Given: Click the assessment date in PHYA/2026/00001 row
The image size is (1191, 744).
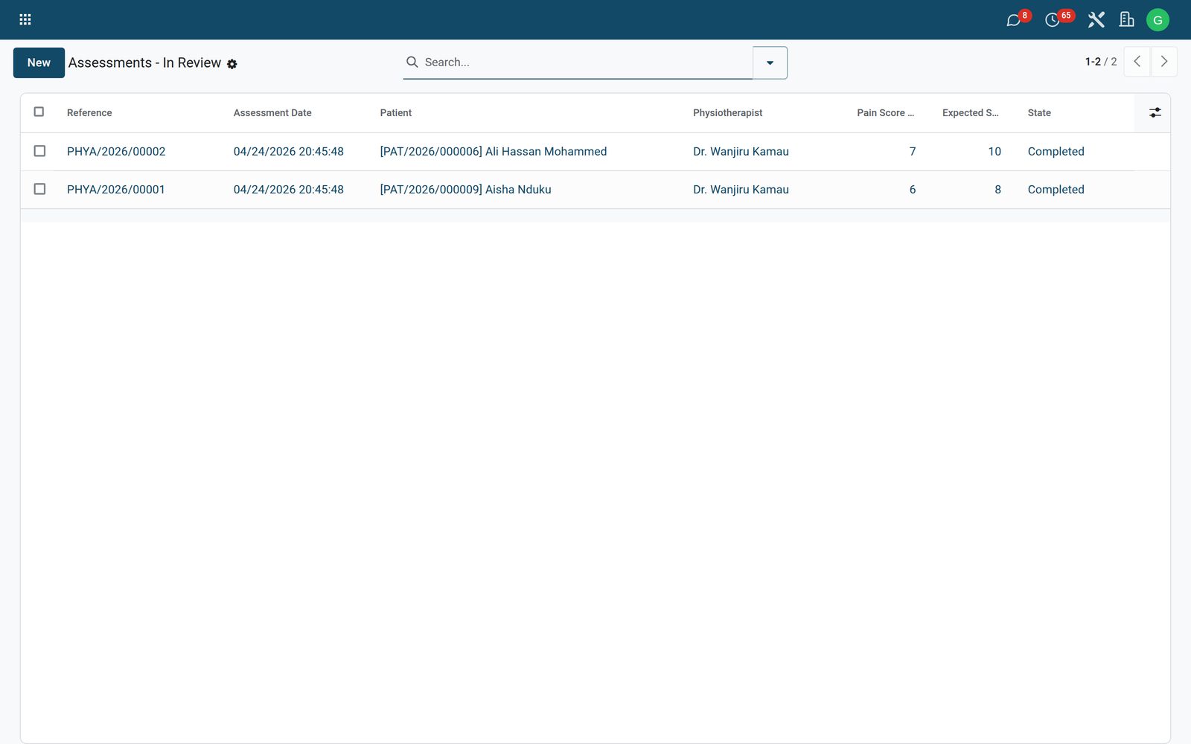Looking at the screenshot, I should tap(289, 190).
